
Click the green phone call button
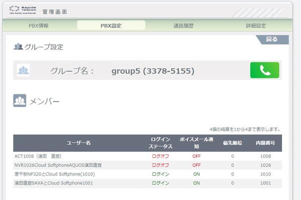[x=264, y=70]
